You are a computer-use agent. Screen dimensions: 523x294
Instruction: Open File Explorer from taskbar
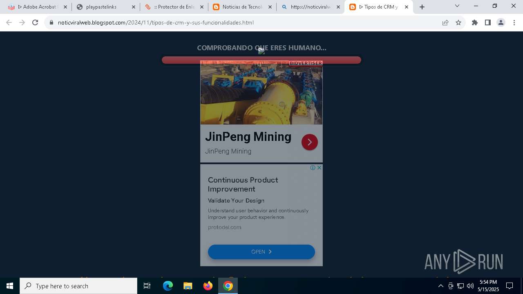point(188,286)
